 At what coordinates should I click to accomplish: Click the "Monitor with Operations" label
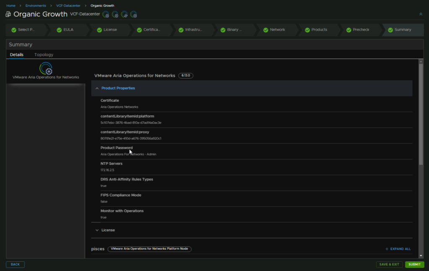(x=122, y=211)
